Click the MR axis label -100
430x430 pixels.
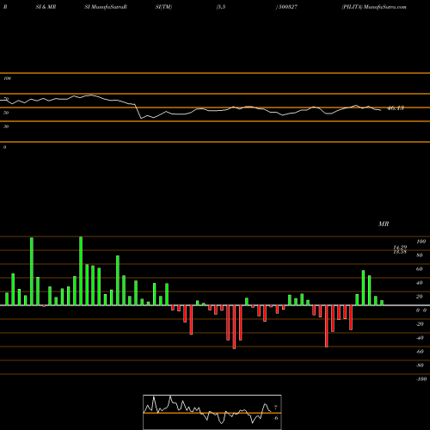tap(421, 379)
